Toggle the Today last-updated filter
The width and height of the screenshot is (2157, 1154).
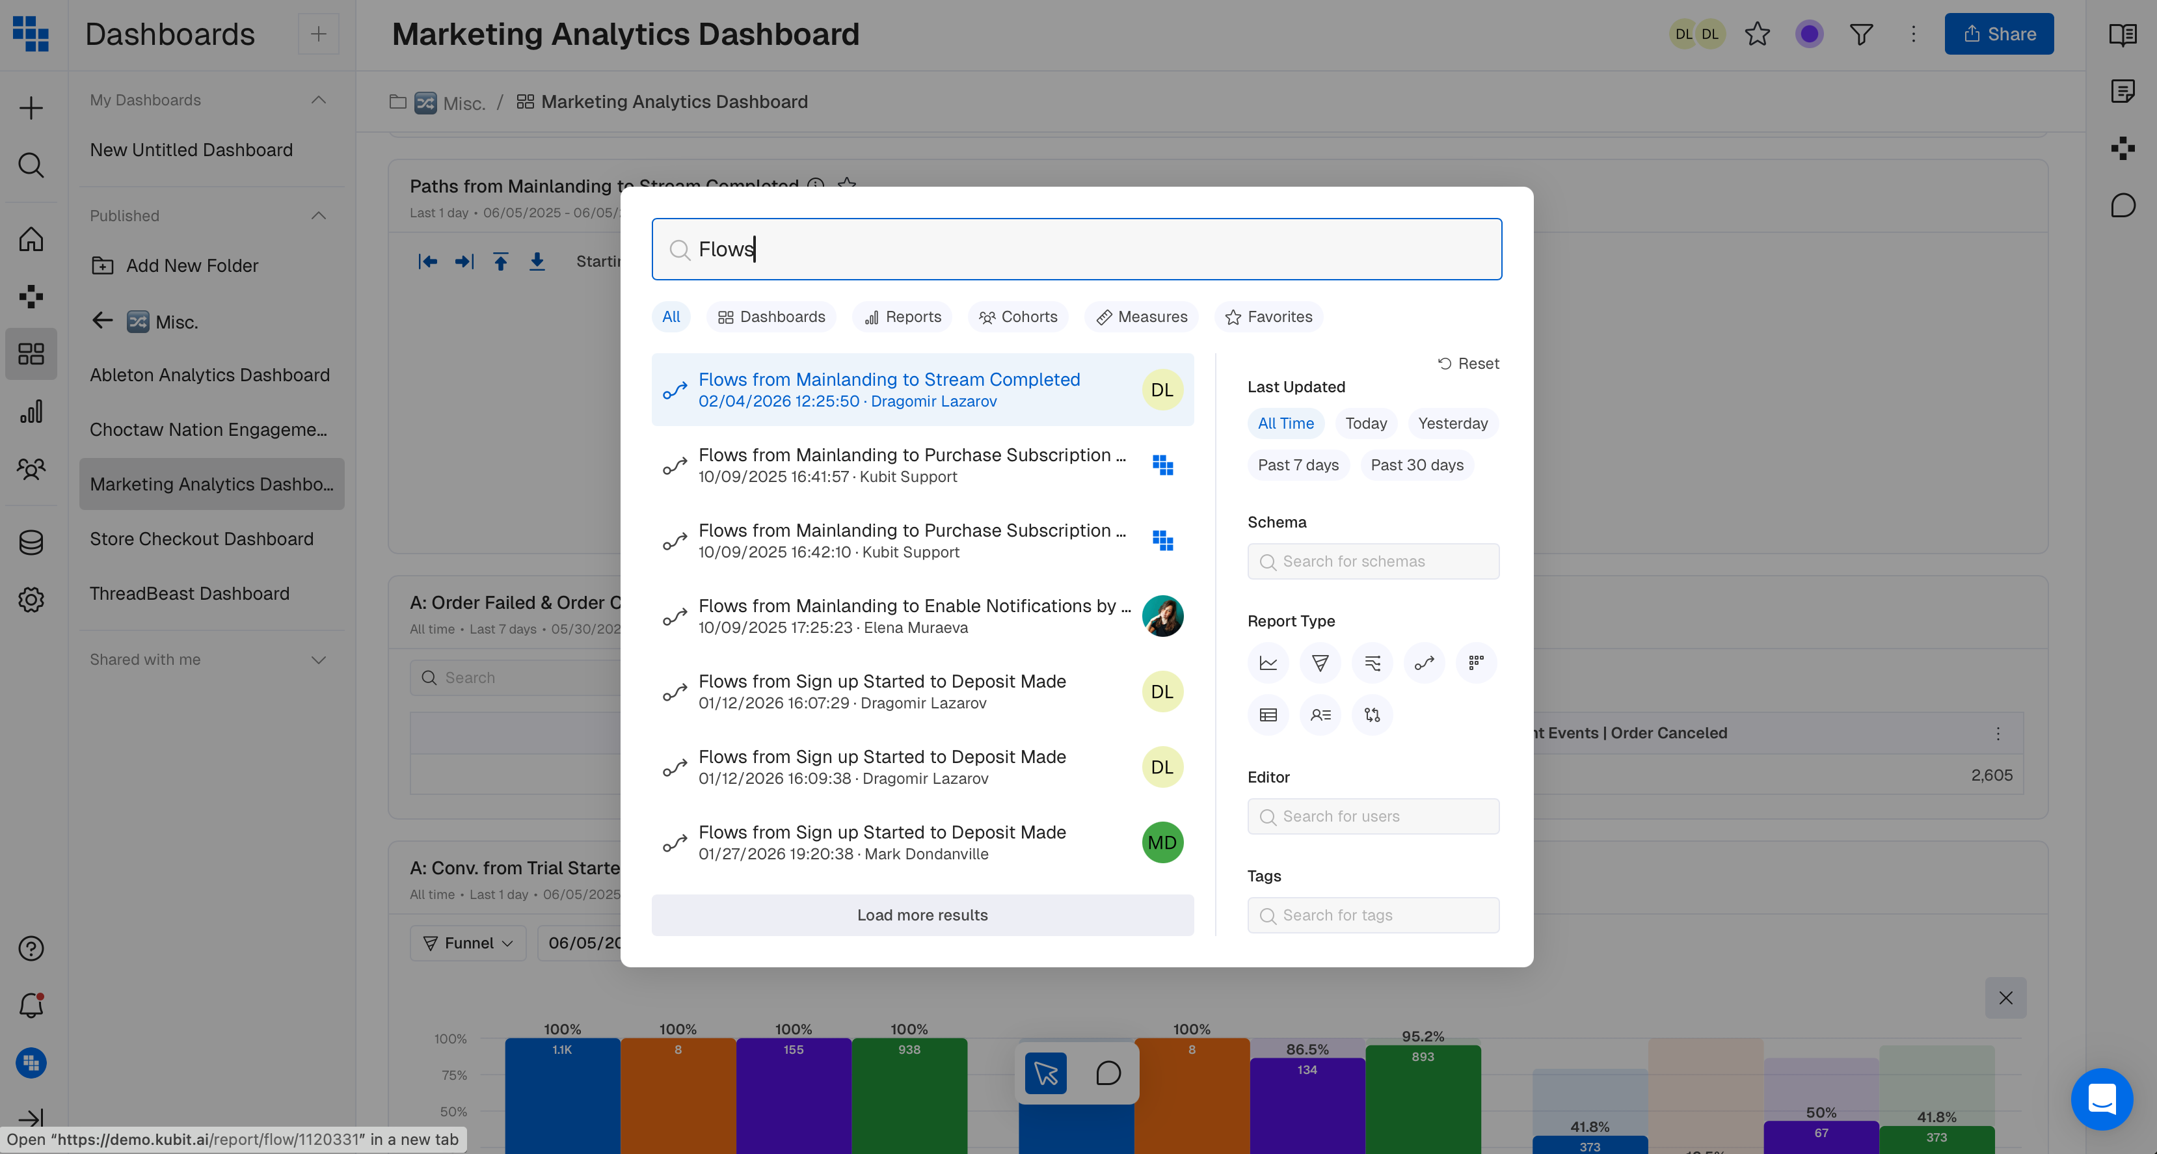(x=1366, y=423)
